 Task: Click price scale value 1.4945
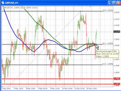(x=117, y=65)
